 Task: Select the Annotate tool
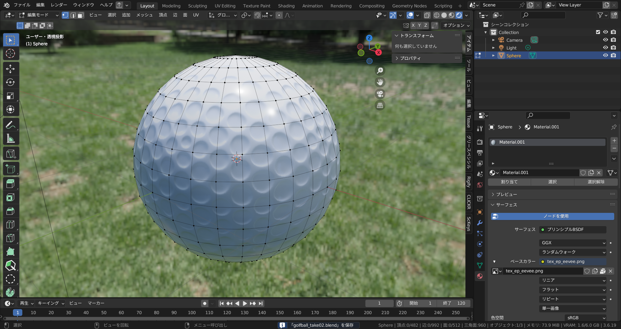point(11,125)
